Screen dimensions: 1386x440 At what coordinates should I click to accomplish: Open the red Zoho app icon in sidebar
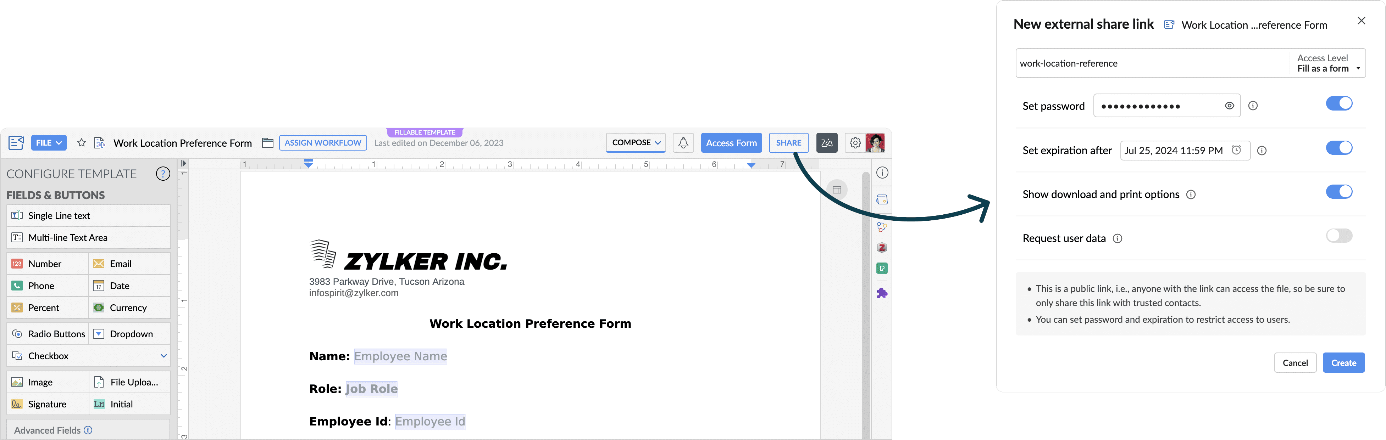coord(882,248)
